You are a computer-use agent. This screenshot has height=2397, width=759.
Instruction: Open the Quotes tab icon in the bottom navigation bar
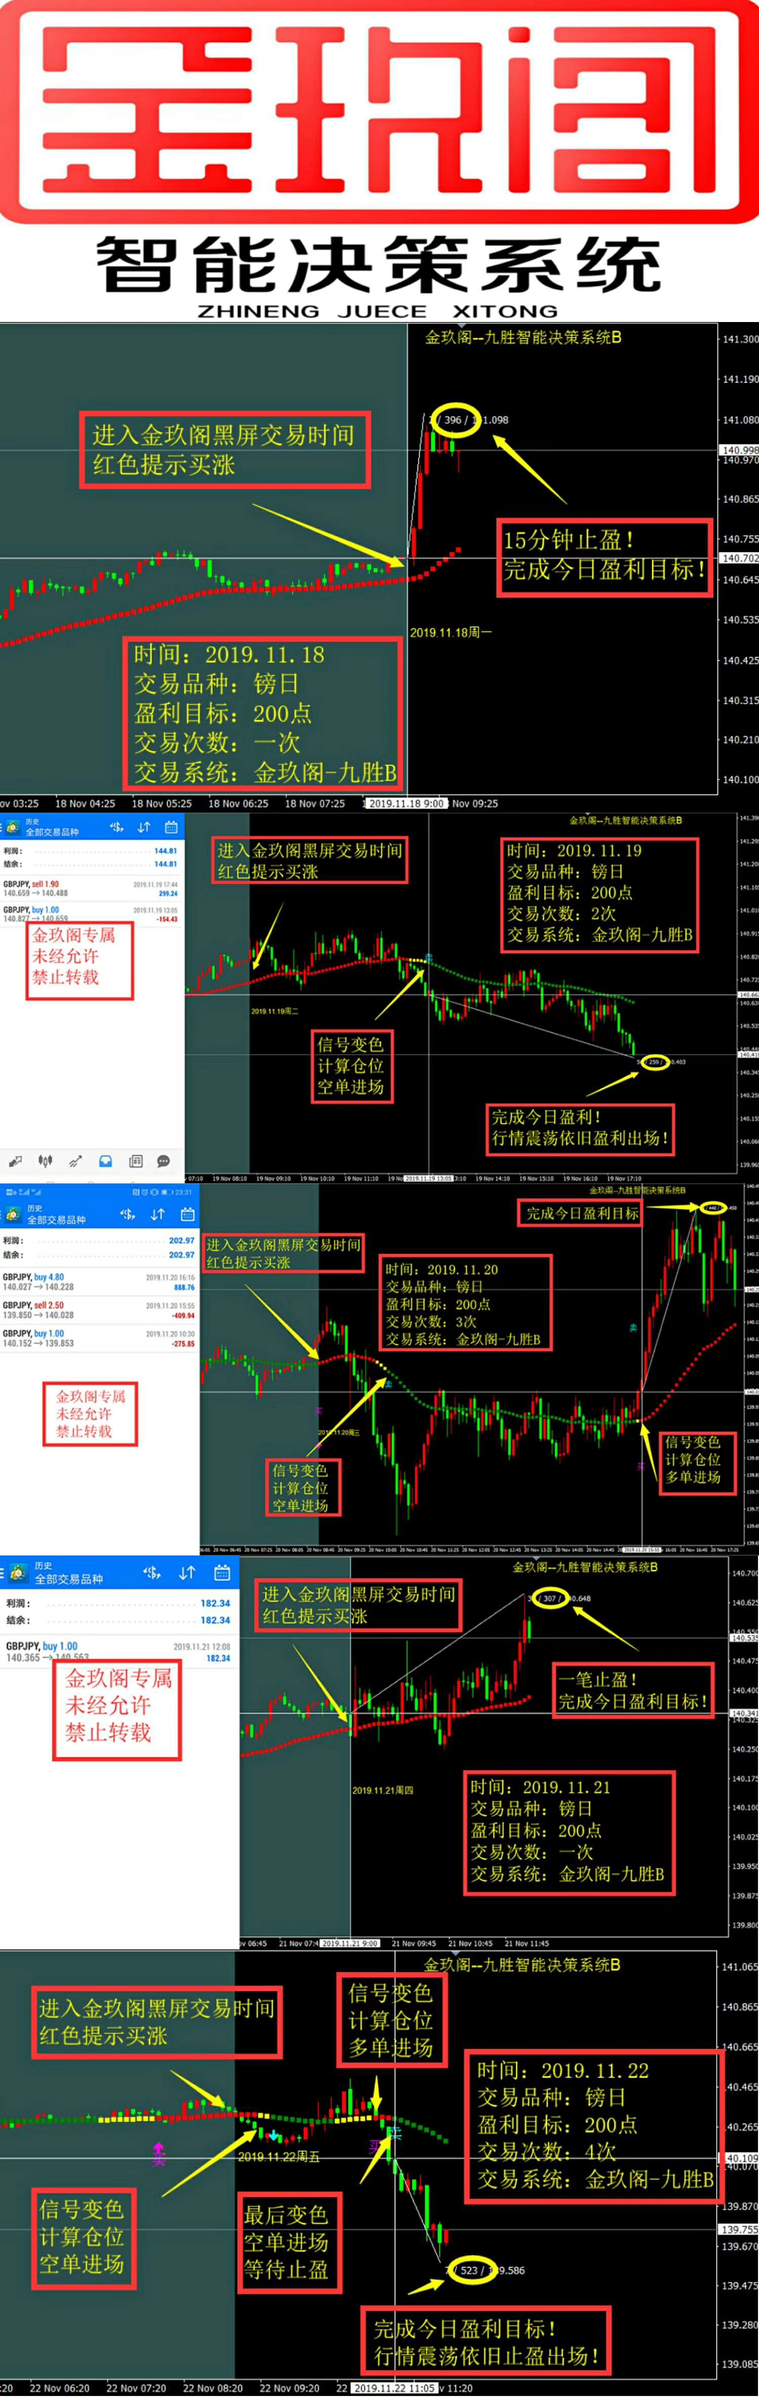pyautogui.click(x=16, y=1161)
